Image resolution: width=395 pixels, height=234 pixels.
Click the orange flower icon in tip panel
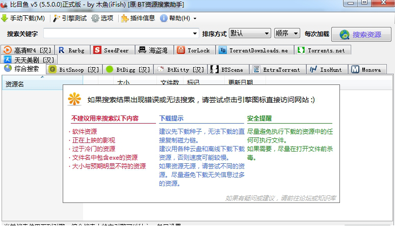pyautogui.click(x=74, y=99)
